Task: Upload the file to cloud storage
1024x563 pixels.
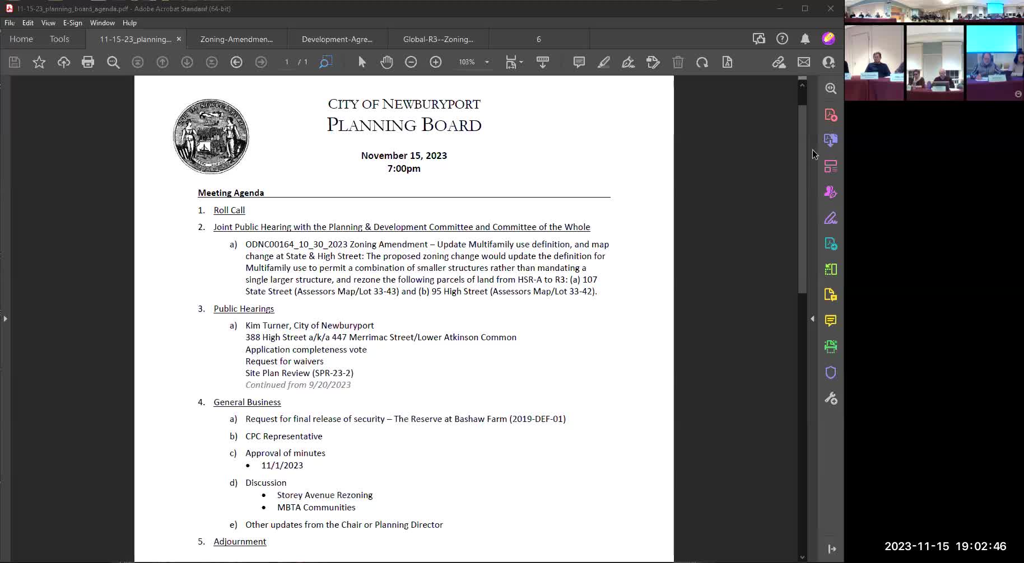Action: 64,62
